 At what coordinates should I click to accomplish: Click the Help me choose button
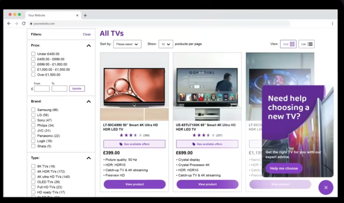(284, 168)
